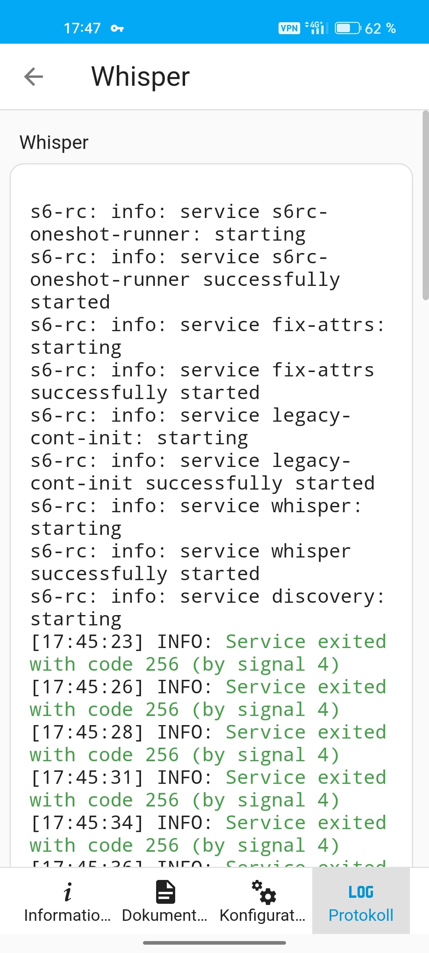Tap the battery status icon
The height and width of the screenshot is (953, 429).
tap(348, 28)
